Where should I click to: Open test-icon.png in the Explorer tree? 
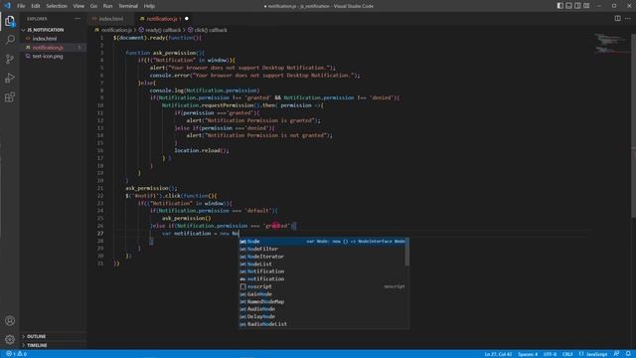coord(48,57)
